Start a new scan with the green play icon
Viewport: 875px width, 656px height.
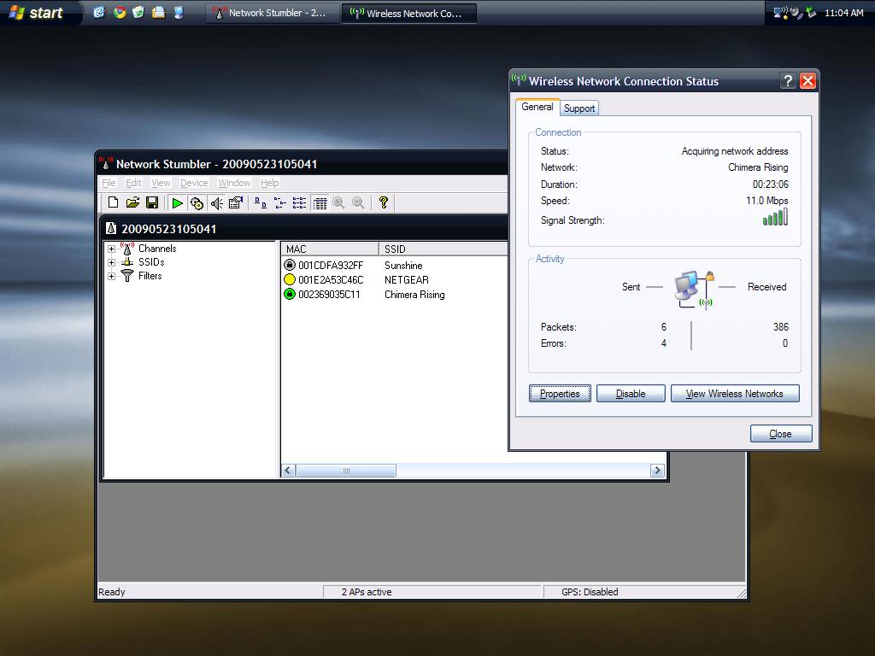(177, 202)
